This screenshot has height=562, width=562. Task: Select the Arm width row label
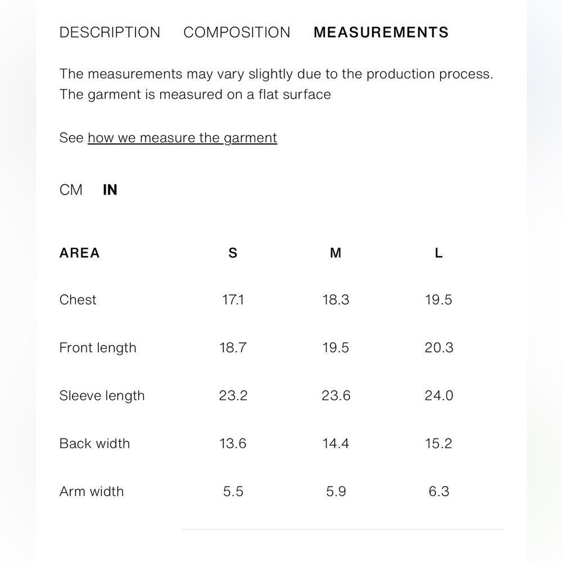click(92, 491)
